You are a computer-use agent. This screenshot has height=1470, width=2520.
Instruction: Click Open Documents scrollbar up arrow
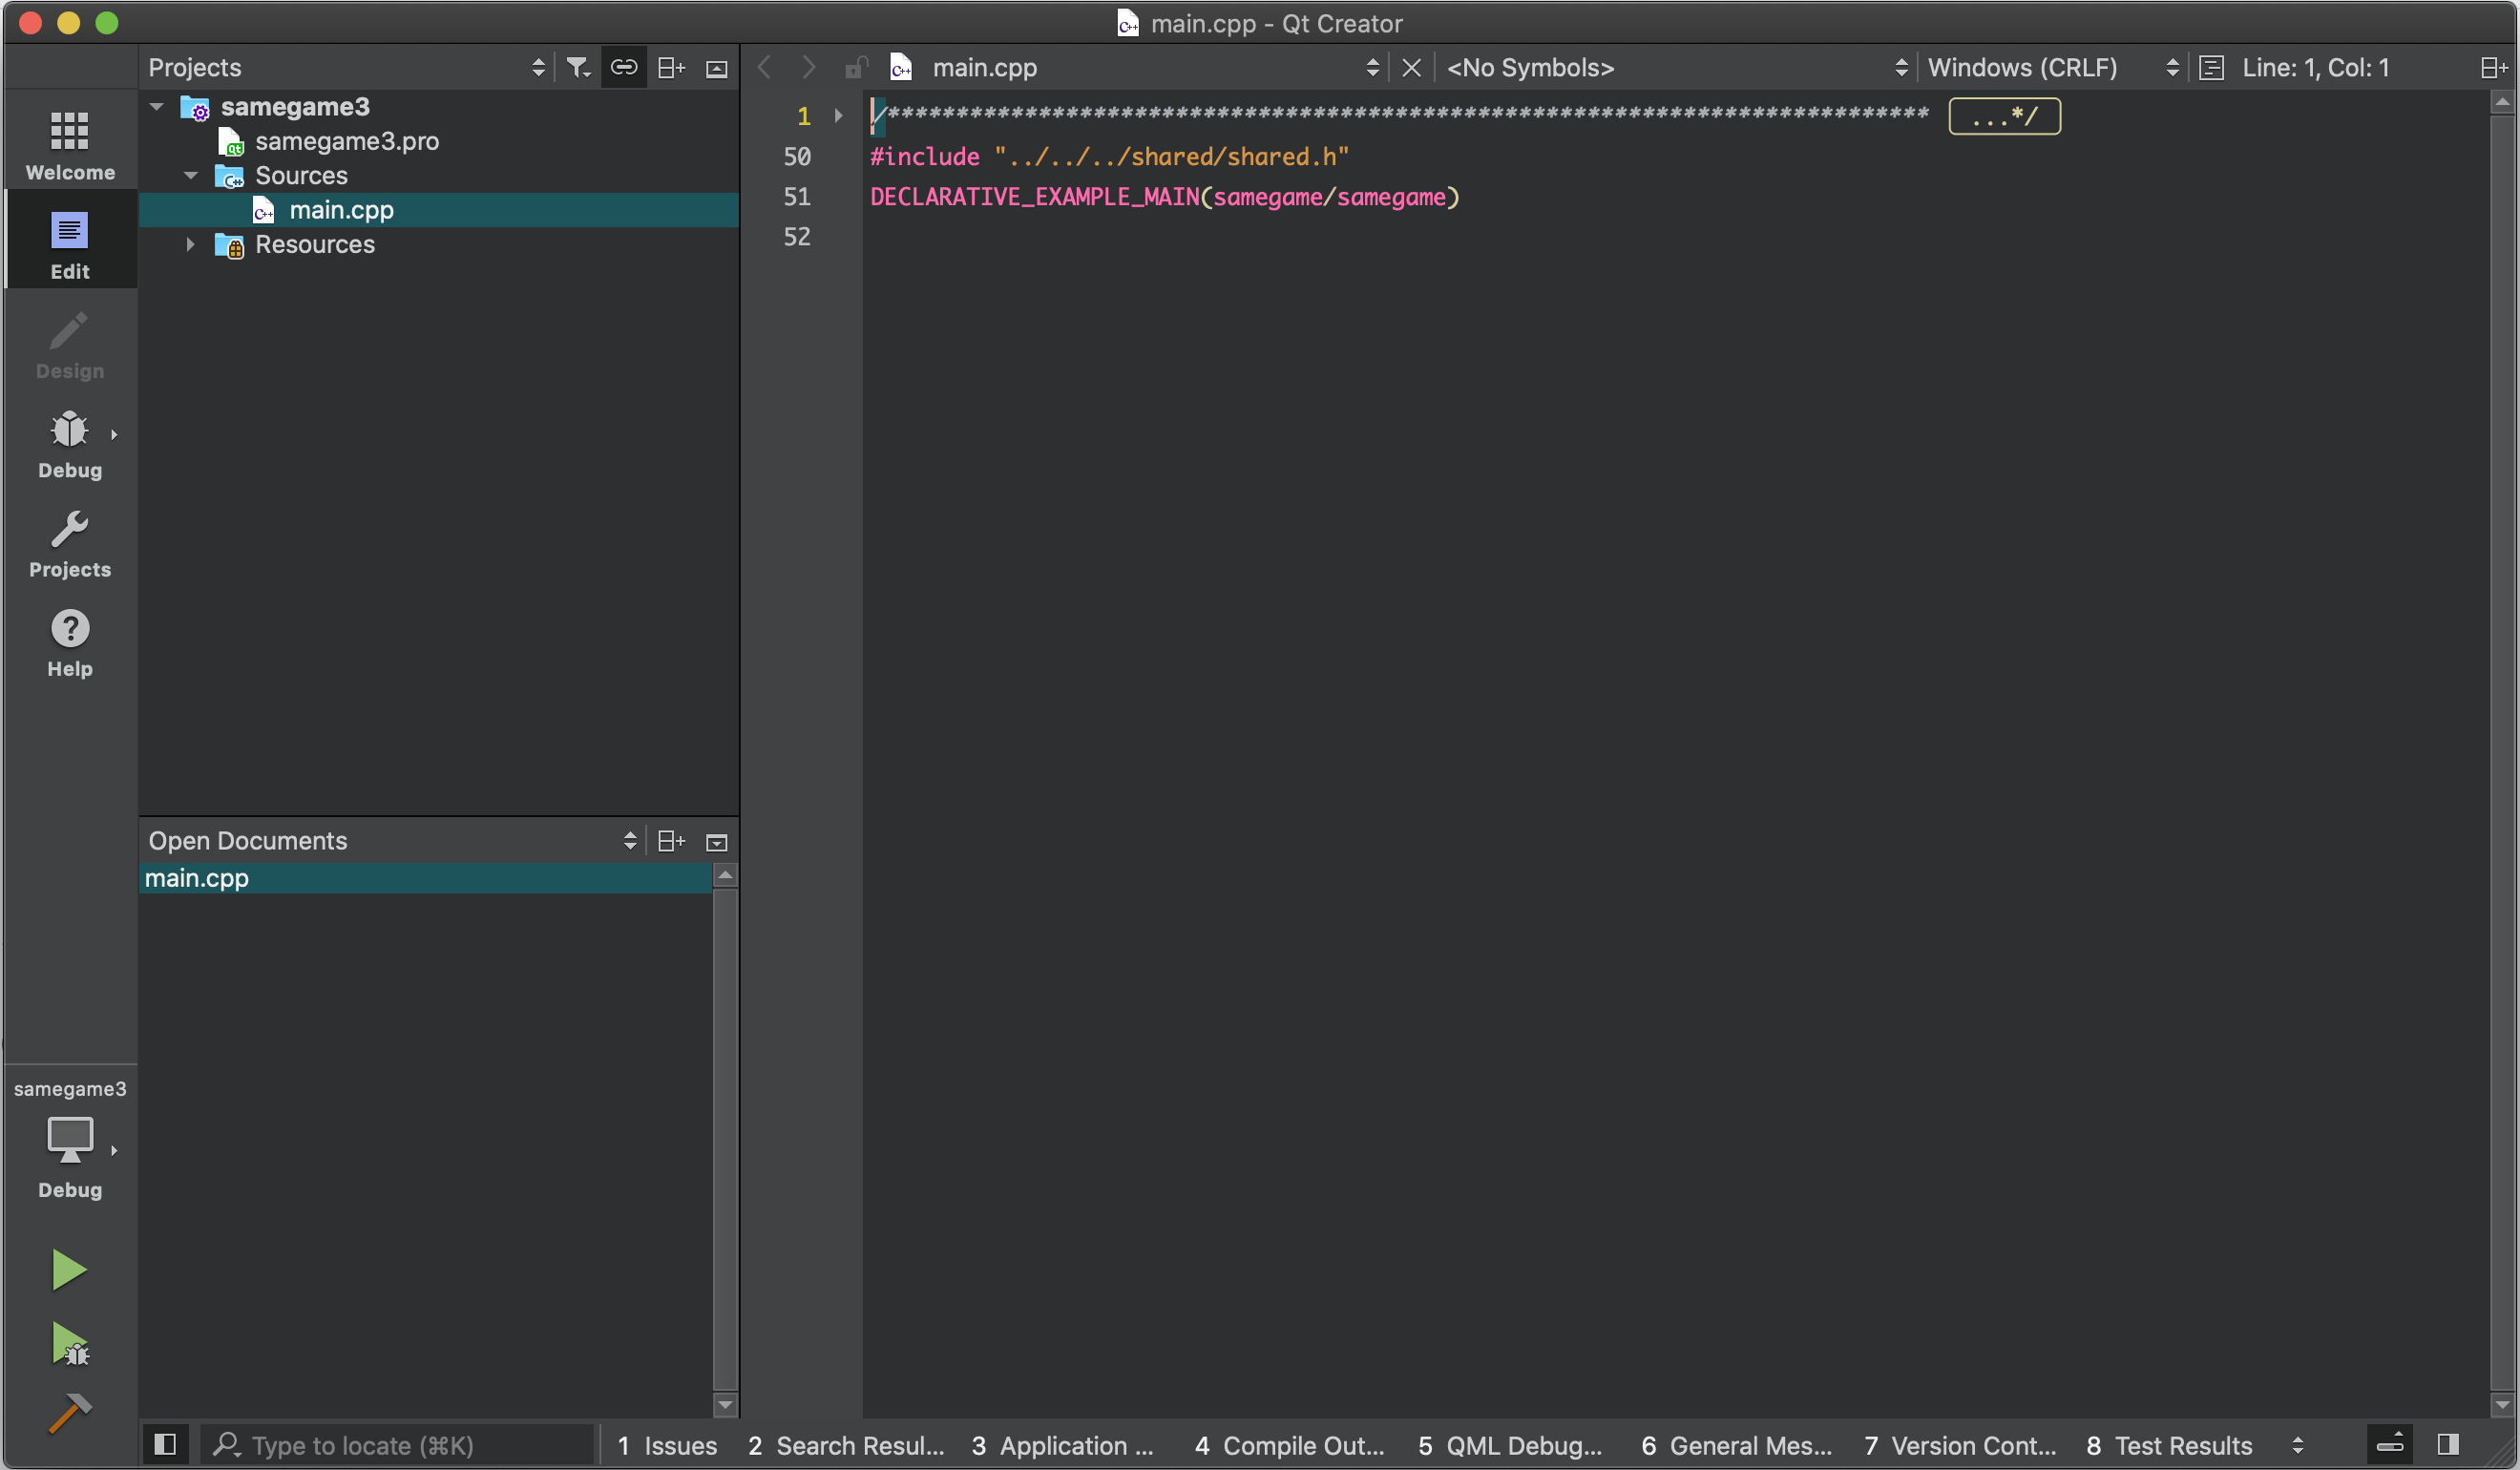[726, 876]
